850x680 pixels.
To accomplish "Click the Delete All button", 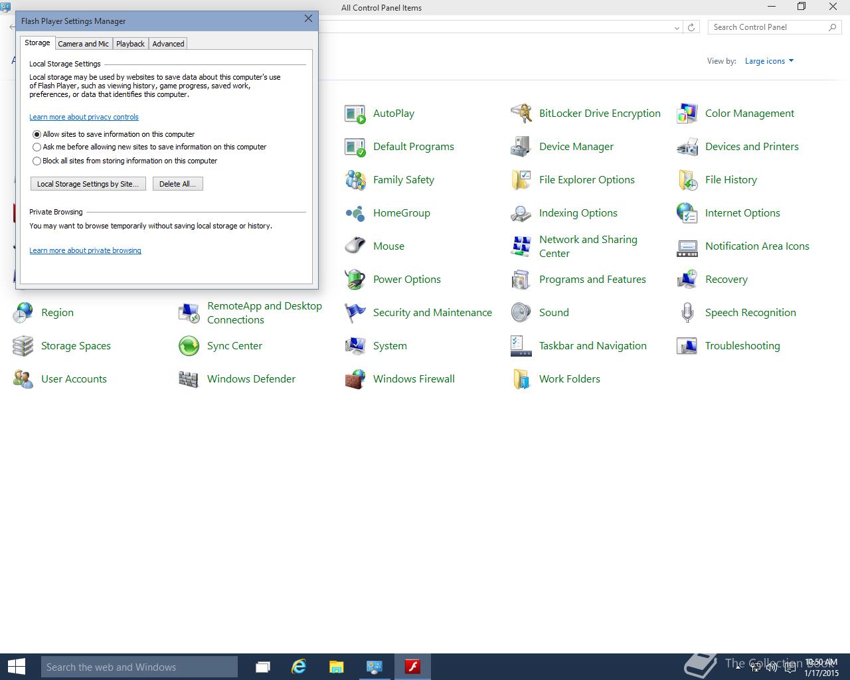I will [177, 184].
